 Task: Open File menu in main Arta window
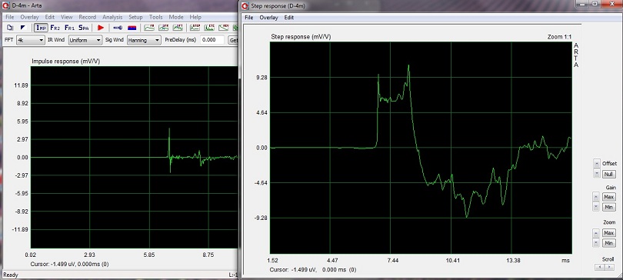click(x=9, y=17)
